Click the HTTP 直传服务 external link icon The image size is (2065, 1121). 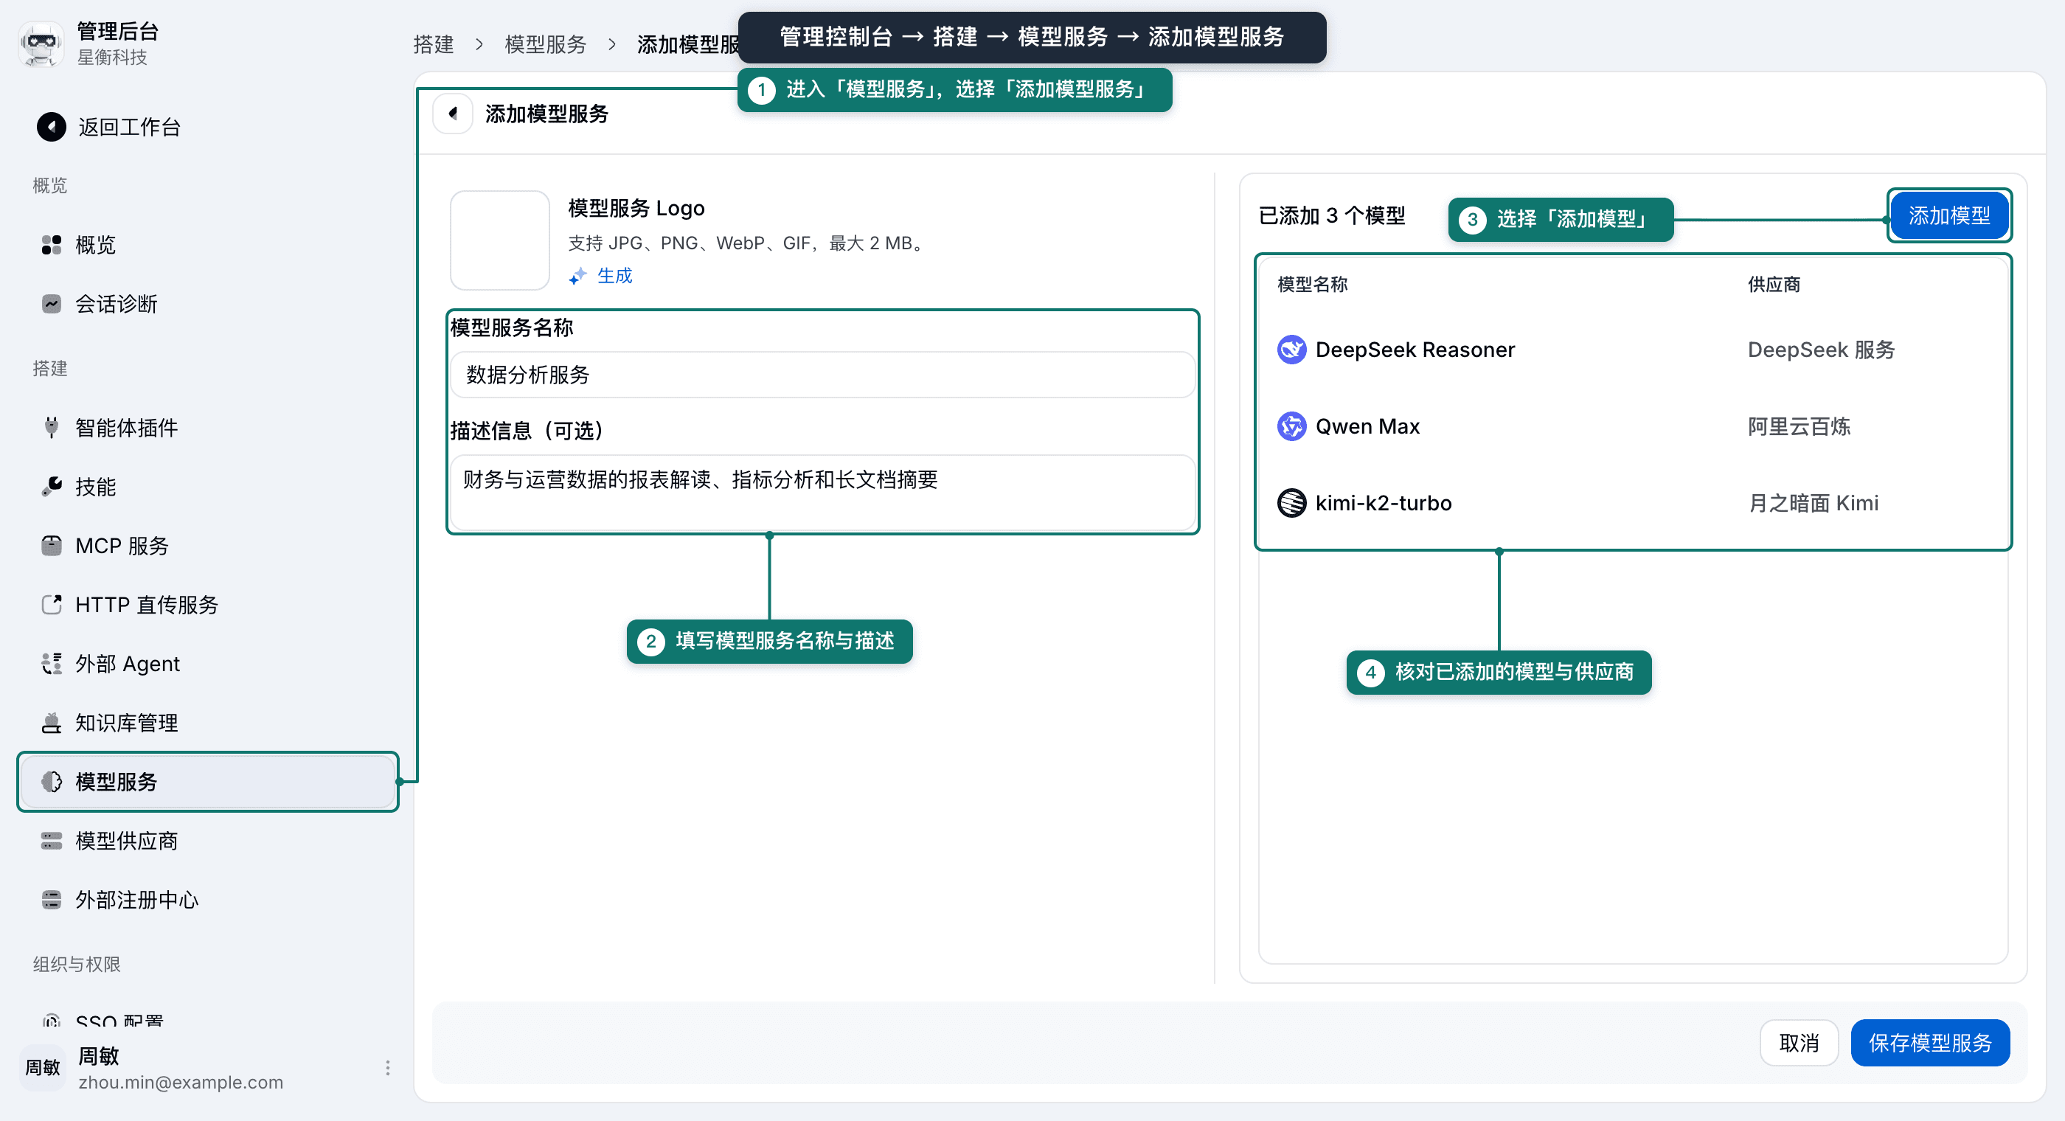[x=52, y=605]
